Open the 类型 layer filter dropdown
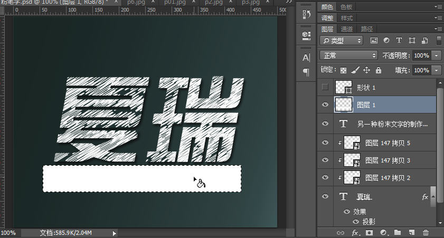The image size is (444, 238). point(342,41)
